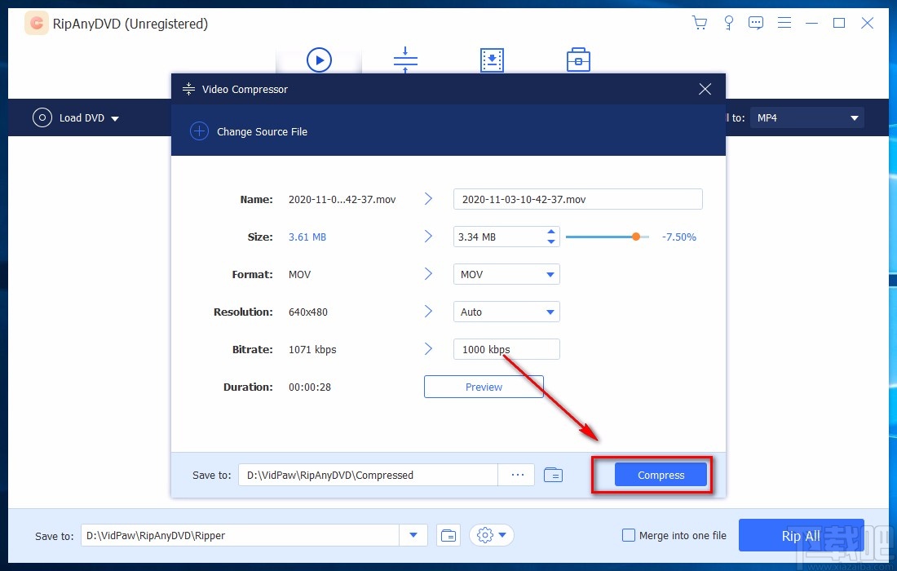The image size is (897, 571).
Task: Open the feedback chat icon
Action: pos(756,23)
